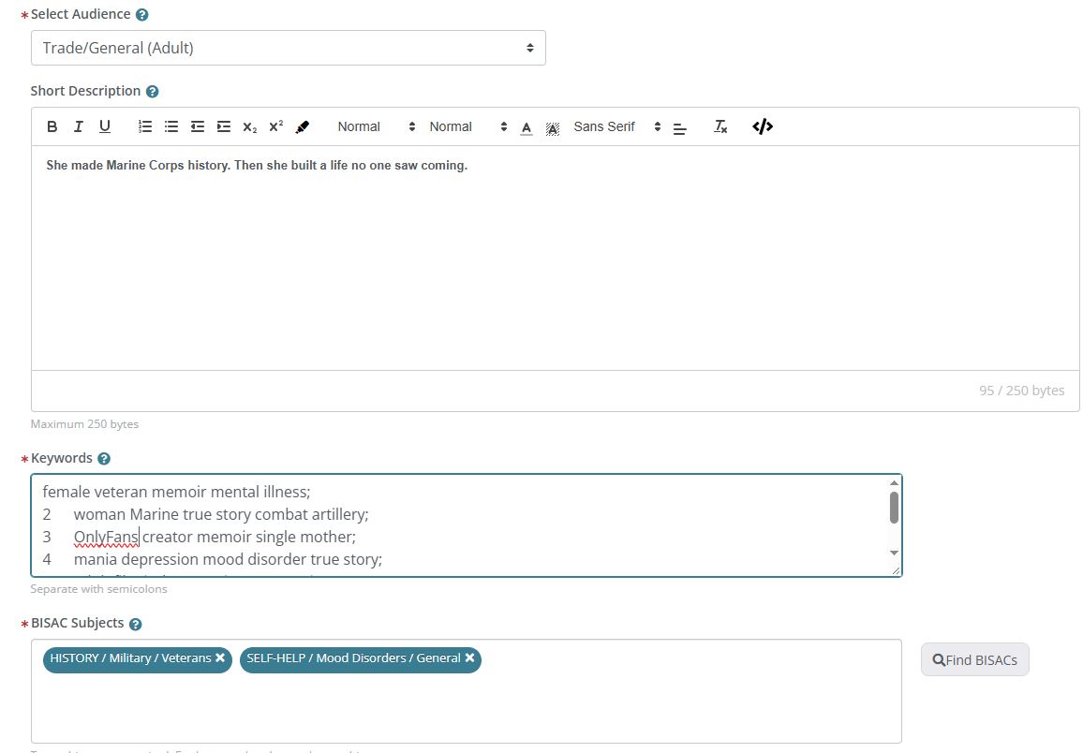Remove SELF-HELP / Mood Disorders / General tag

(x=469, y=657)
